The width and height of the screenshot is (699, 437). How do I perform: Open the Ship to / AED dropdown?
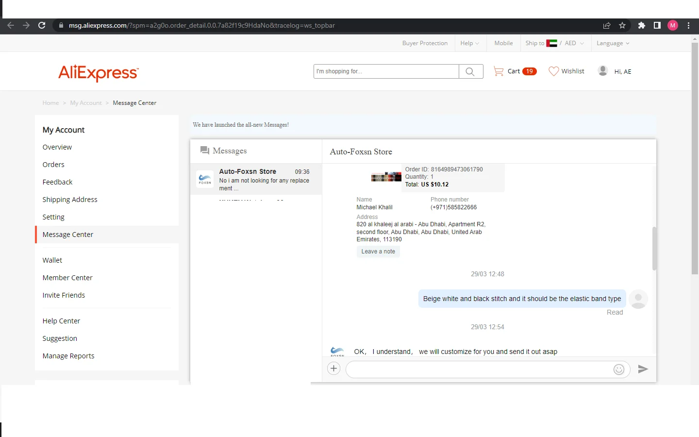tap(555, 43)
